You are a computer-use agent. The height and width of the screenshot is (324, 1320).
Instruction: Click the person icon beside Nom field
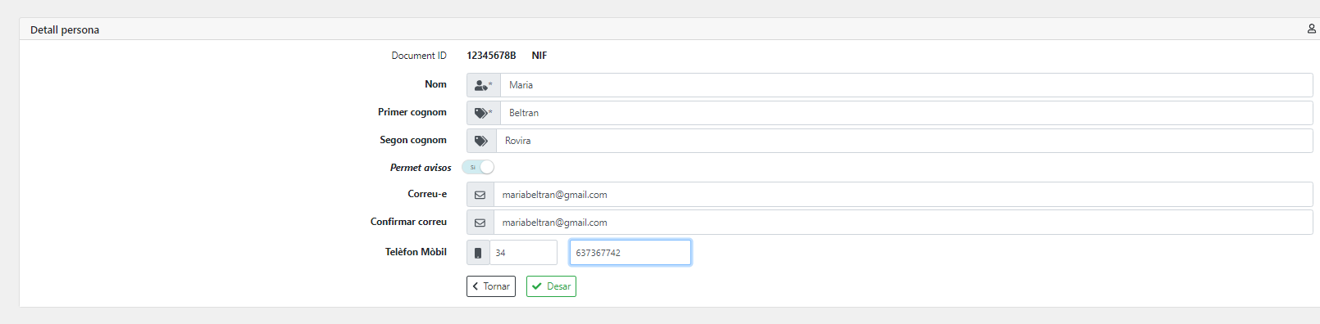pos(484,85)
